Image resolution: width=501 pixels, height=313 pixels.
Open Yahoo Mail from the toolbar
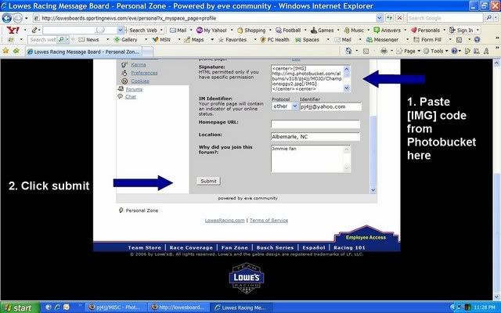tap(178, 31)
